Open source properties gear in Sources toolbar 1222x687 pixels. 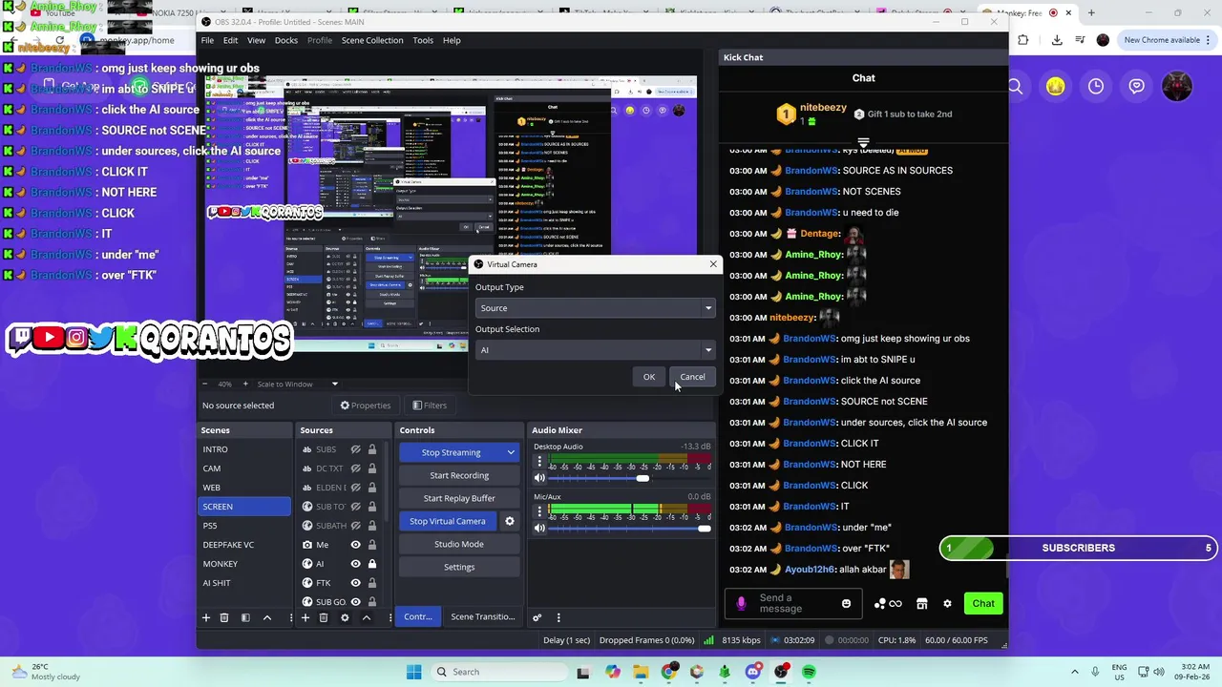[345, 617]
